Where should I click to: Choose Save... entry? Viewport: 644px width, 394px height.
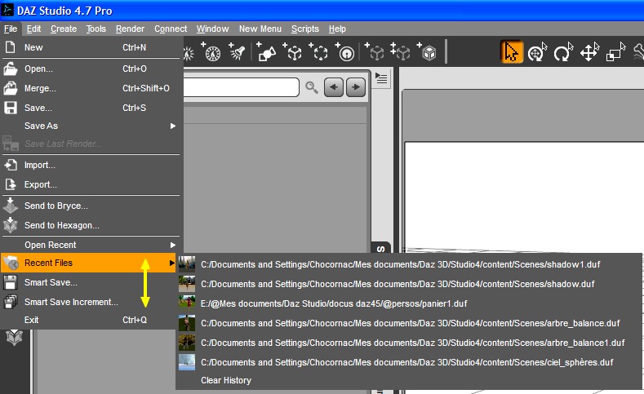pos(91,108)
